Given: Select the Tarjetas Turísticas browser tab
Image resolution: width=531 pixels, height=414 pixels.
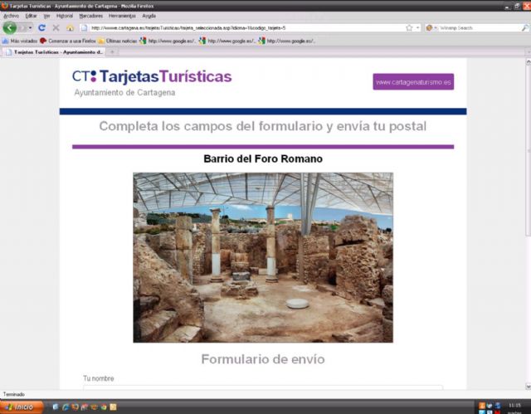Looking at the screenshot, I should [x=54, y=51].
